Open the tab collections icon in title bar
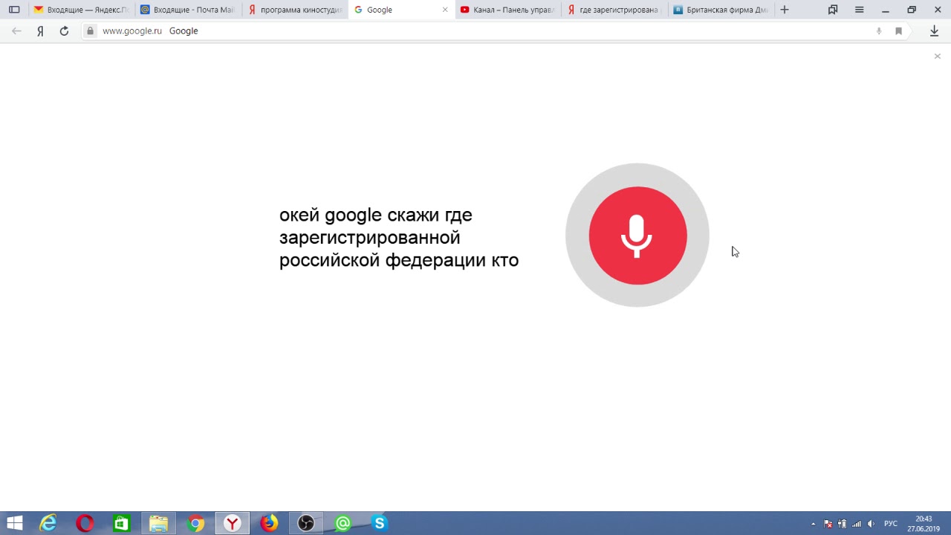 (x=833, y=10)
